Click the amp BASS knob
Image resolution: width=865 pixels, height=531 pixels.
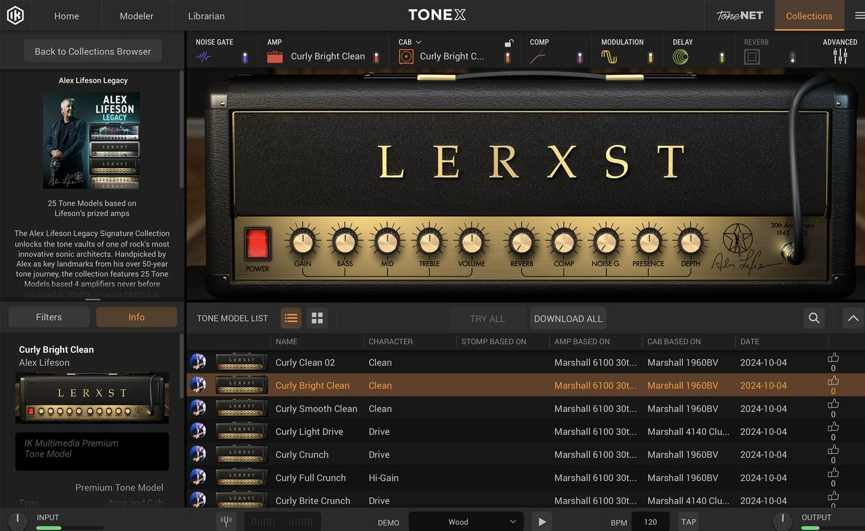(x=345, y=243)
